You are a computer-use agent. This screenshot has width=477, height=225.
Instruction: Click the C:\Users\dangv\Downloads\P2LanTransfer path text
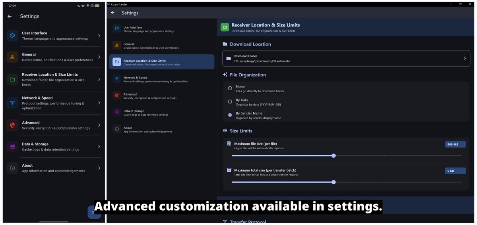coord(262,61)
